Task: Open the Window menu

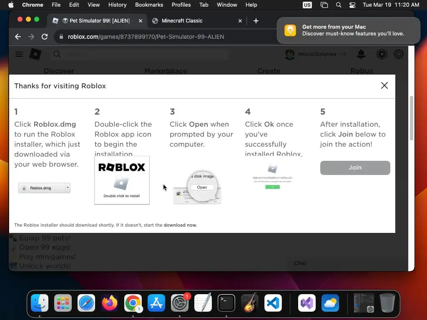Action: click(x=227, y=5)
